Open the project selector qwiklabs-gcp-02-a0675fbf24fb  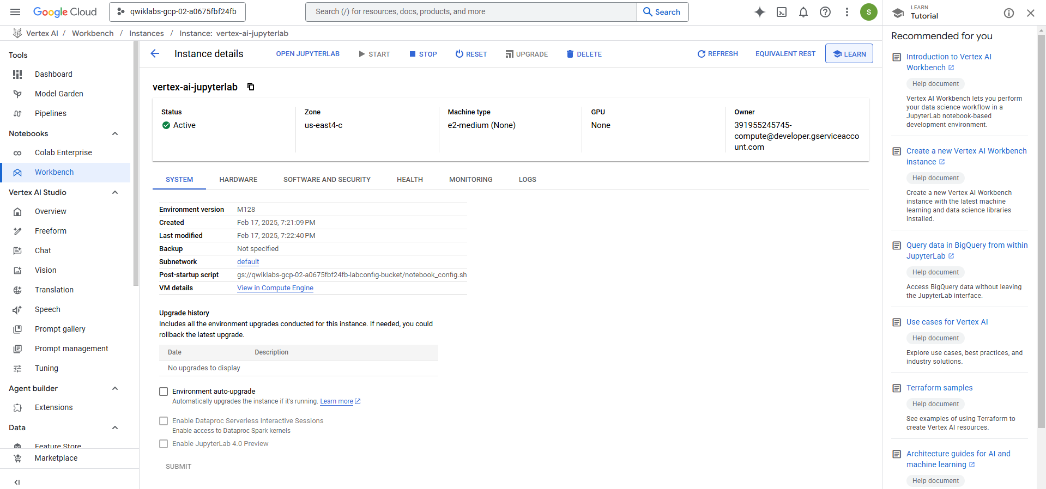[x=177, y=11]
